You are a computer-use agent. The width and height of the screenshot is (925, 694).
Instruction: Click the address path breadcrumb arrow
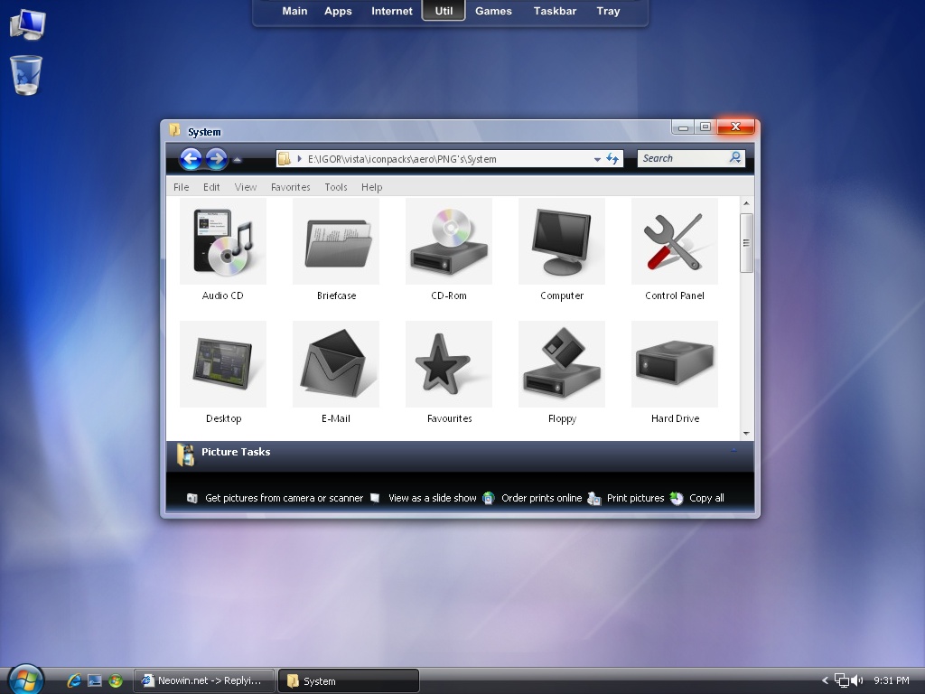(x=300, y=159)
